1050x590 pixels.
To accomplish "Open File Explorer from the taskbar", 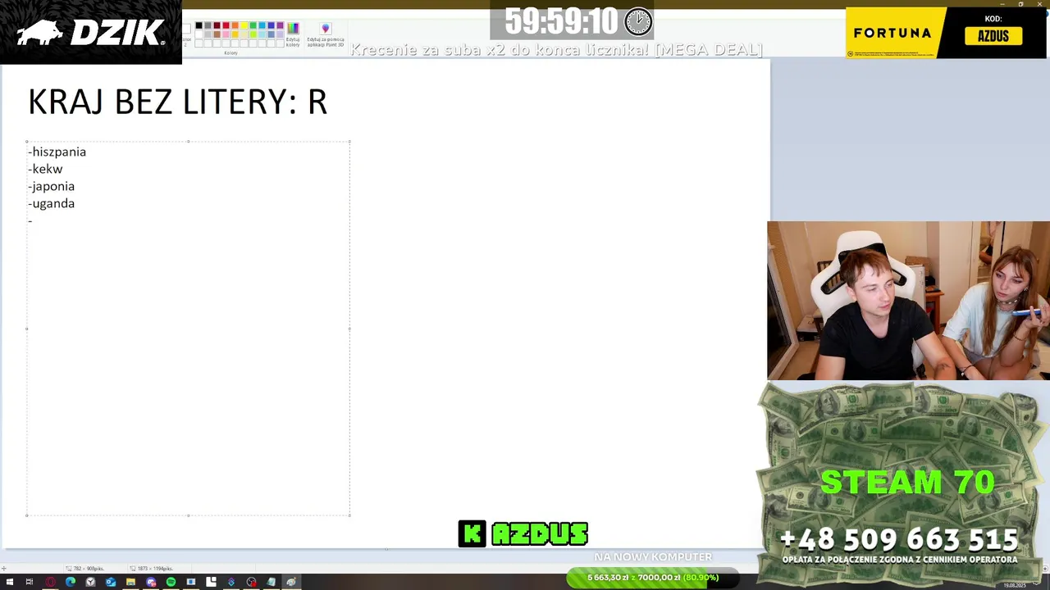I will [x=130, y=582].
